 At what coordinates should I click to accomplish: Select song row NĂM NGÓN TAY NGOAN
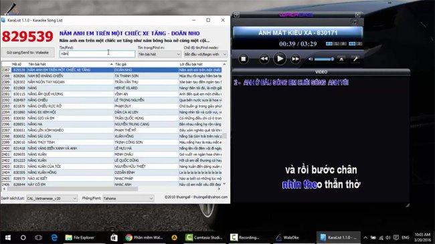pyautogui.click(x=112, y=82)
